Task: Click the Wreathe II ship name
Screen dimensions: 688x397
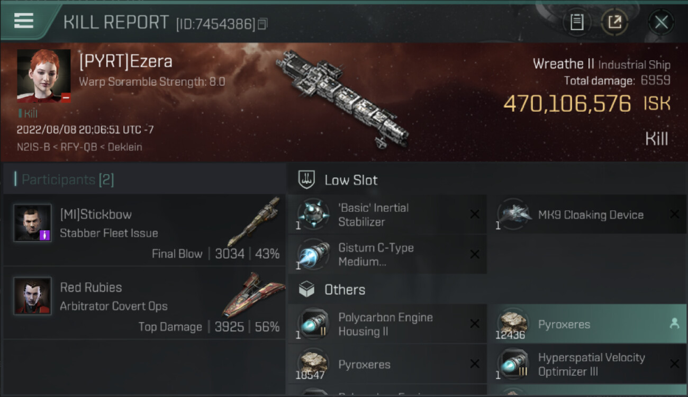Action: coord(563,64)
